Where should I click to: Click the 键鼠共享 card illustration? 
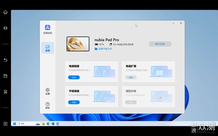tap(161, 97)
